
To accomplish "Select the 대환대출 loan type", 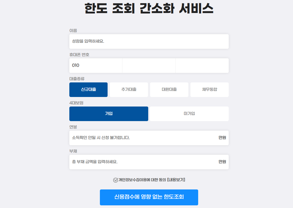I will coord(169,90).
